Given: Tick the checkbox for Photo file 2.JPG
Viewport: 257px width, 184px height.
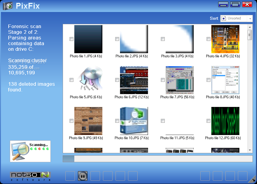Looking at the screenshot, I should (117, 39).
